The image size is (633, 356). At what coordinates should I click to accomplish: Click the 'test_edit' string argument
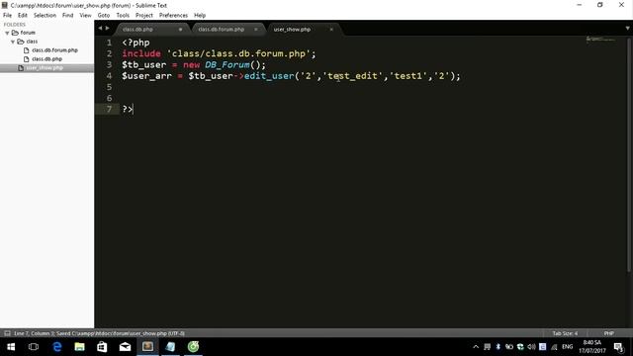pos(352,76)
